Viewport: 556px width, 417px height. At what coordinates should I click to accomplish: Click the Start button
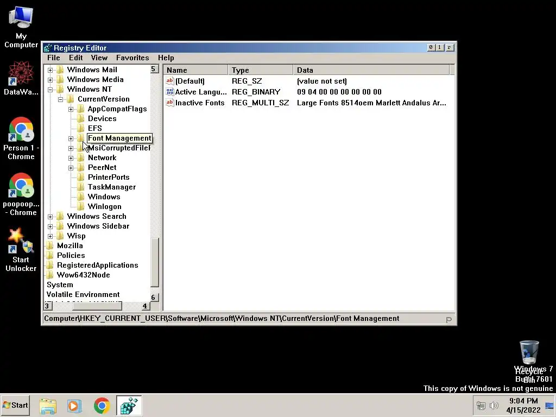[15, 405]
